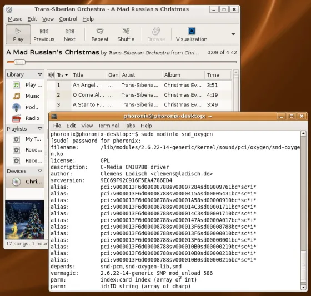Open the Podcasts source in sidebar
The image size is (311, 296).
27,107
